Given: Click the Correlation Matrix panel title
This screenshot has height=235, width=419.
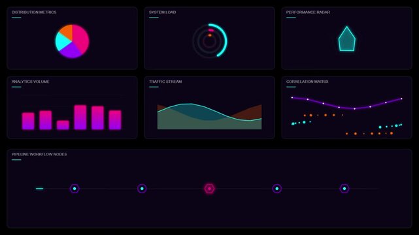Looking at the screenshot, I should click(x=307, y=82).
